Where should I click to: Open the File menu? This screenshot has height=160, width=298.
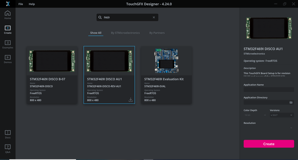21,4
